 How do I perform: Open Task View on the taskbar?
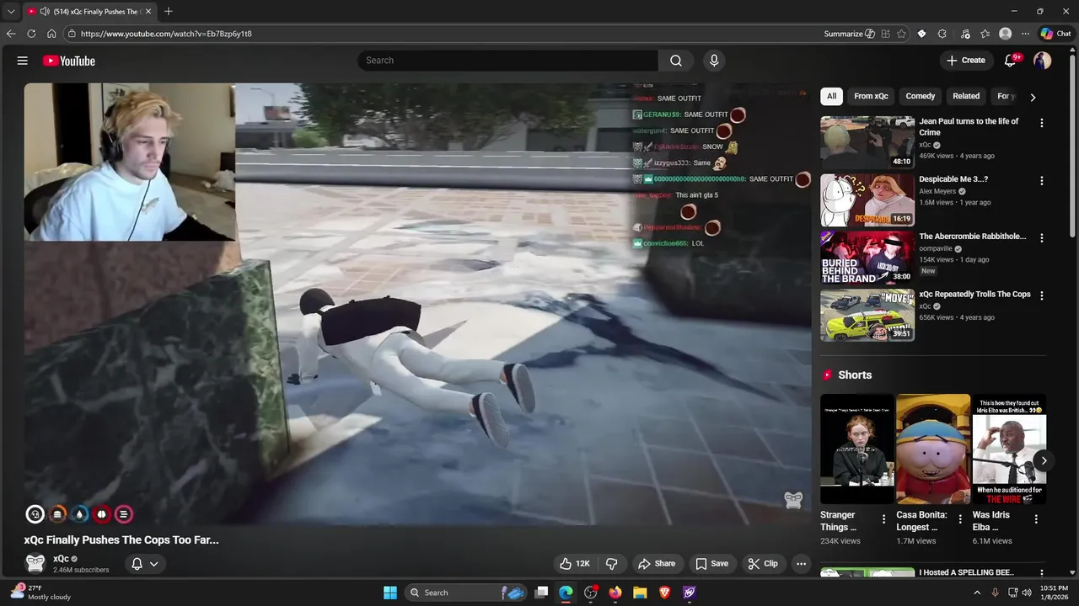pyautogui.click(x=542, y=593)
